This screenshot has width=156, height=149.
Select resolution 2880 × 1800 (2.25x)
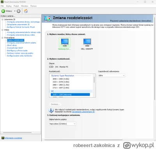pos(61,85)
